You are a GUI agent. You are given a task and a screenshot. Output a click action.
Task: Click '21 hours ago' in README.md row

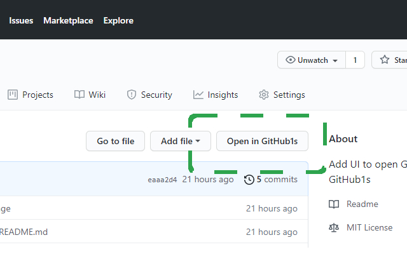pos(272,232)
